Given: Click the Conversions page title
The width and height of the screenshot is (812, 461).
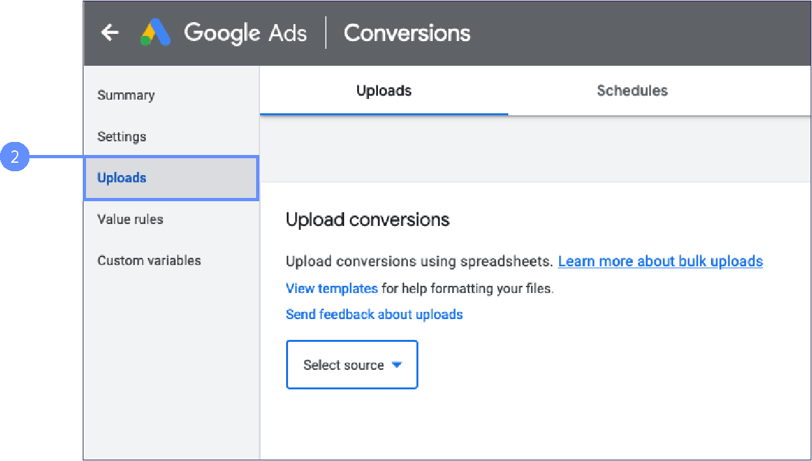Looking at the screenshot, I should 407,33.
